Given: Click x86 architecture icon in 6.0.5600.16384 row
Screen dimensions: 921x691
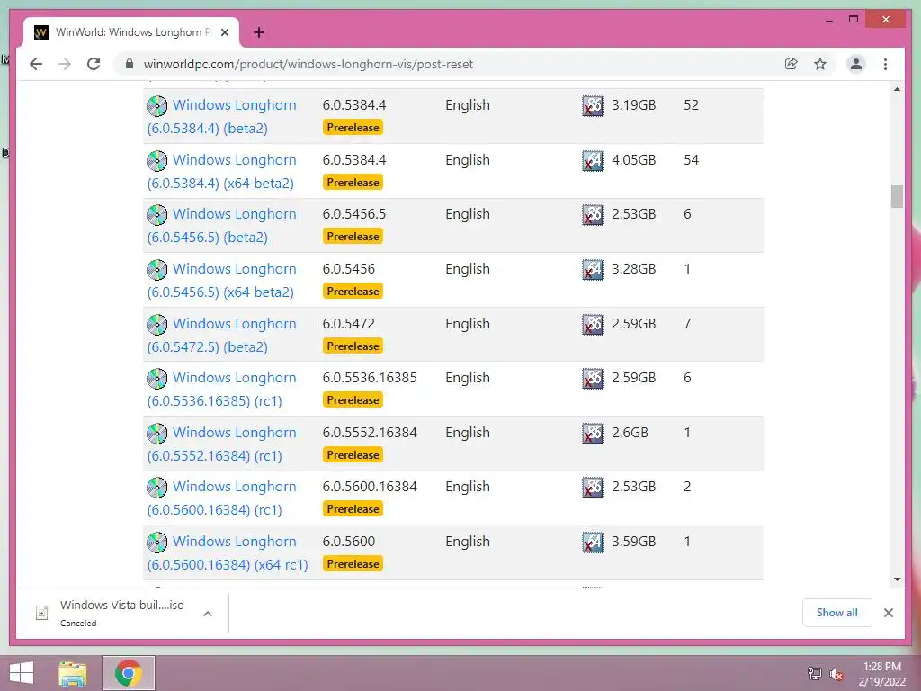Looking at the screenshot, I should 592,487.
